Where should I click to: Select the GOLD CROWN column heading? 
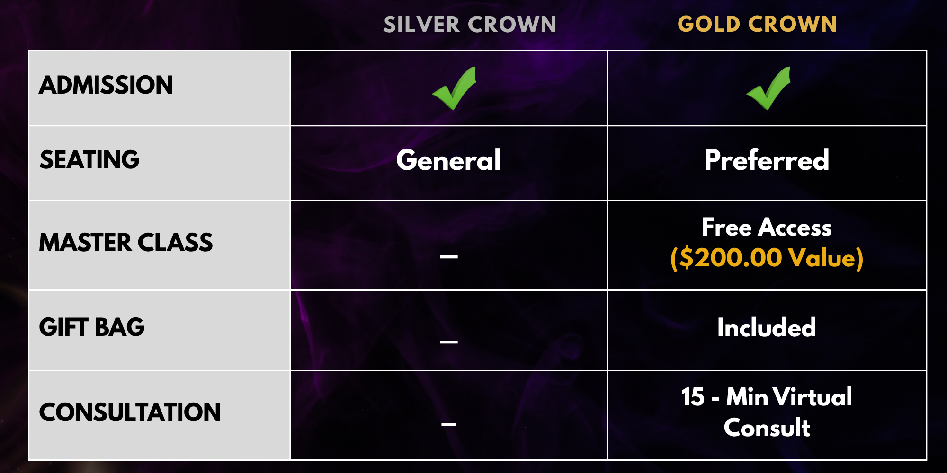click(x=757, y=24)
